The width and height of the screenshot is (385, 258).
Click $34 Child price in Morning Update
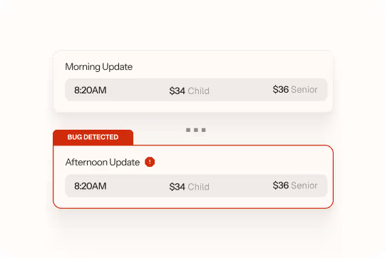tap(190, 91)
